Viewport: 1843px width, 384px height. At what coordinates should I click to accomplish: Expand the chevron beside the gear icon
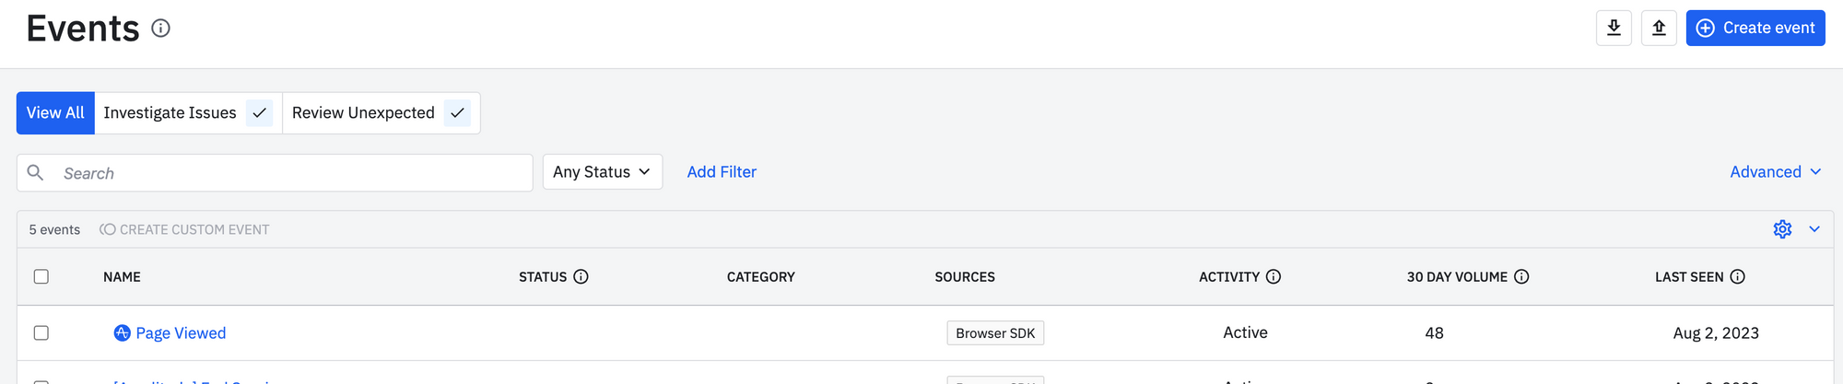pos(1814,229)
